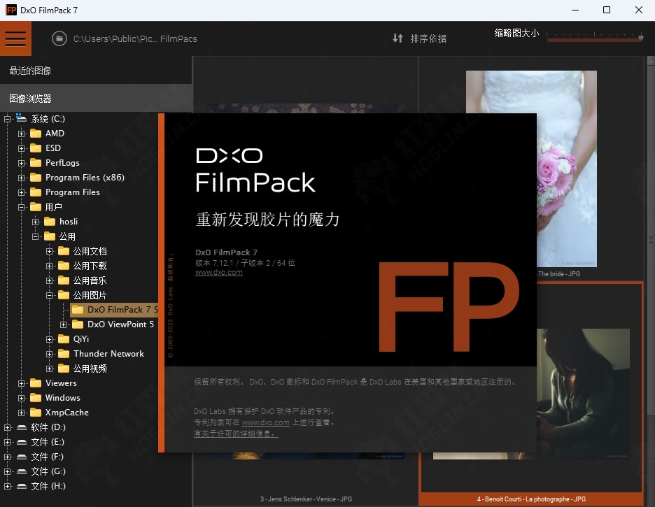The width and height of the screenshot is (655, 507).
Task: Expand the PerfLogs folder
Action: point(21,163)
